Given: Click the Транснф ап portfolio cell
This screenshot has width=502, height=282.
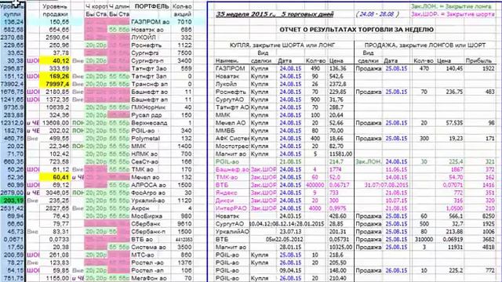Looking at the screenshot, I should tap(151, 84).
